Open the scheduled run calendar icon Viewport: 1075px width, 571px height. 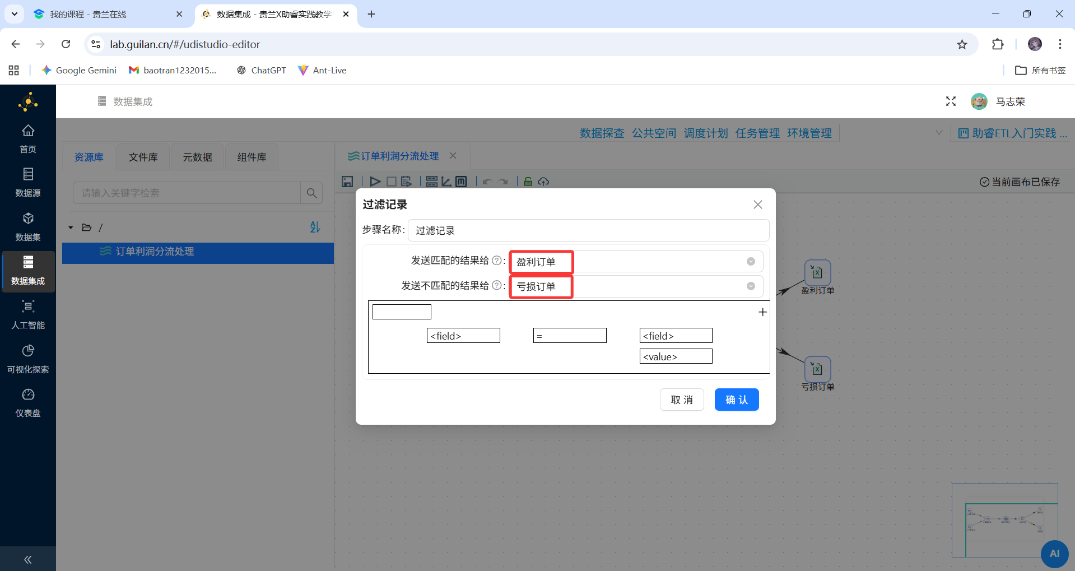point(407,182)
